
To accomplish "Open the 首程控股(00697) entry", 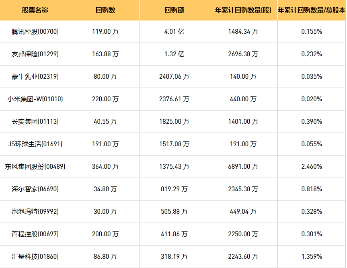I will click(x=35, y=234).
